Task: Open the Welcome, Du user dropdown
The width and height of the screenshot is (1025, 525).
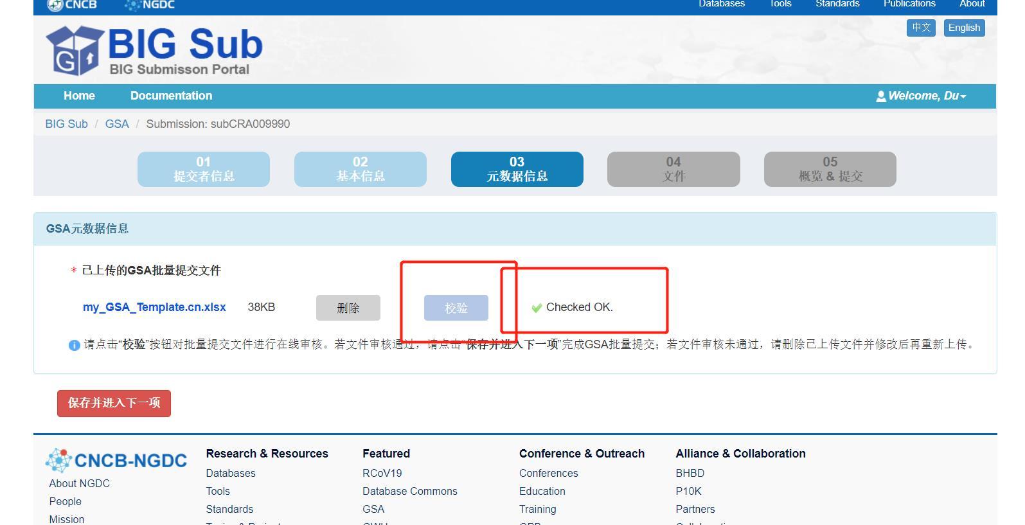Action: (921, 96)
